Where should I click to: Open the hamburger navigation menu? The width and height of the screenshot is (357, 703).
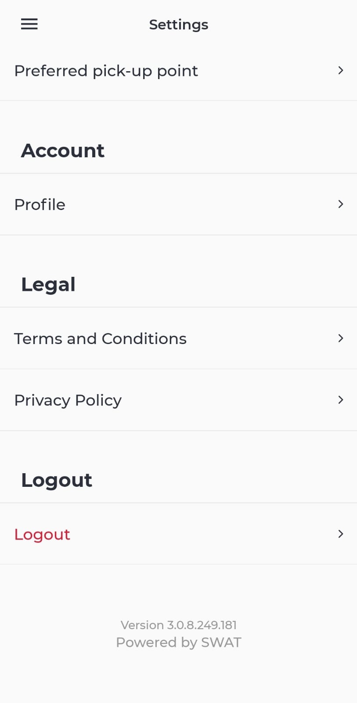coord(29,24)
